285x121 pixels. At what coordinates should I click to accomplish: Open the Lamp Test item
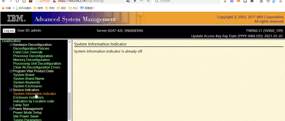[x=21, y=105]
